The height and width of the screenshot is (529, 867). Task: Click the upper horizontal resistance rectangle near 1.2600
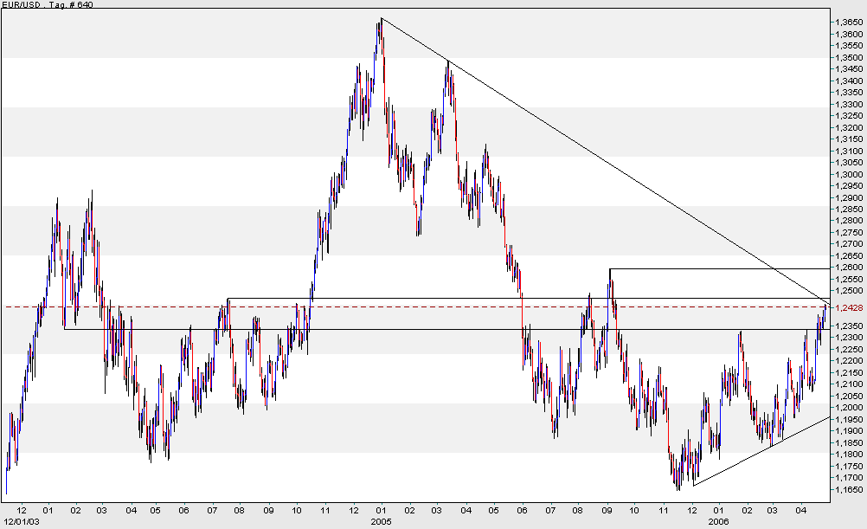pyautogui.click(x=718, y=268)
